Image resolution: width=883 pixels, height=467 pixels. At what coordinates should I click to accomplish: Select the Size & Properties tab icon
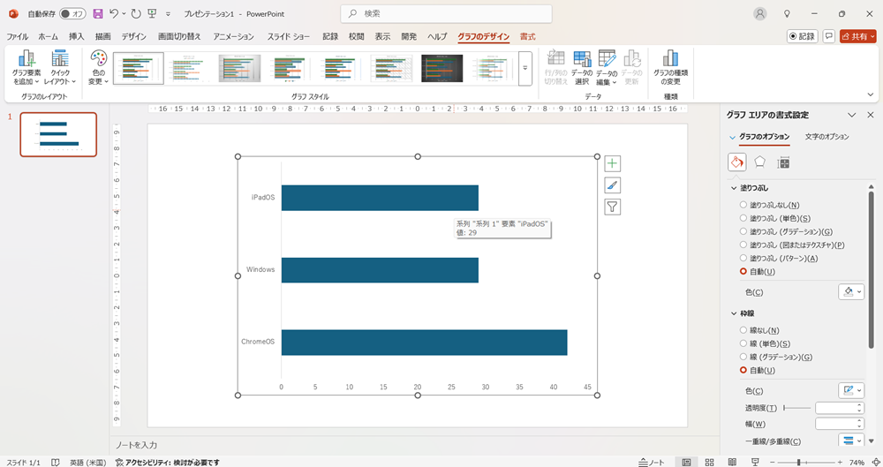click(782, 162)
